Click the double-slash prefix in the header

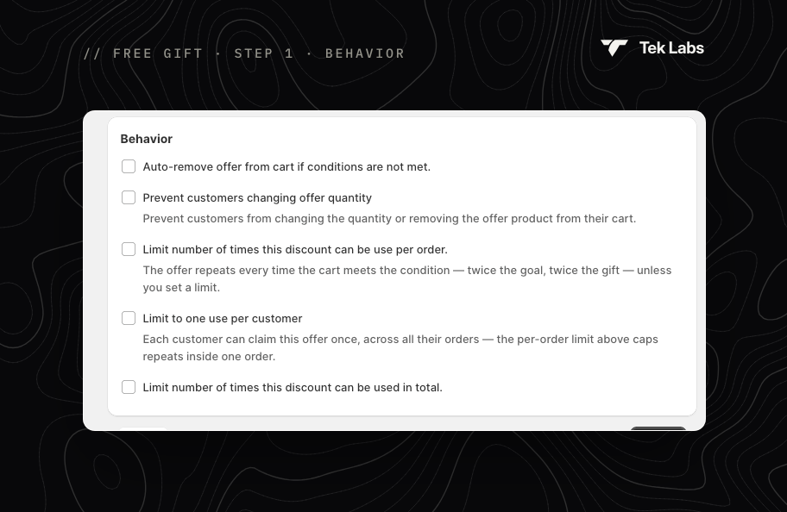click(x=92, y=53)
